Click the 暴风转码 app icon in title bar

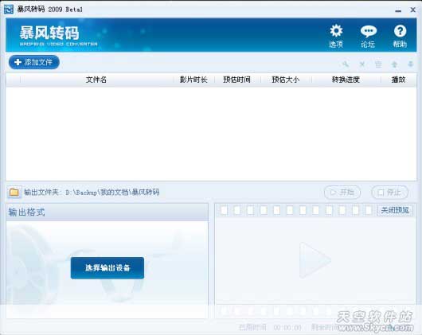point(9,10)
